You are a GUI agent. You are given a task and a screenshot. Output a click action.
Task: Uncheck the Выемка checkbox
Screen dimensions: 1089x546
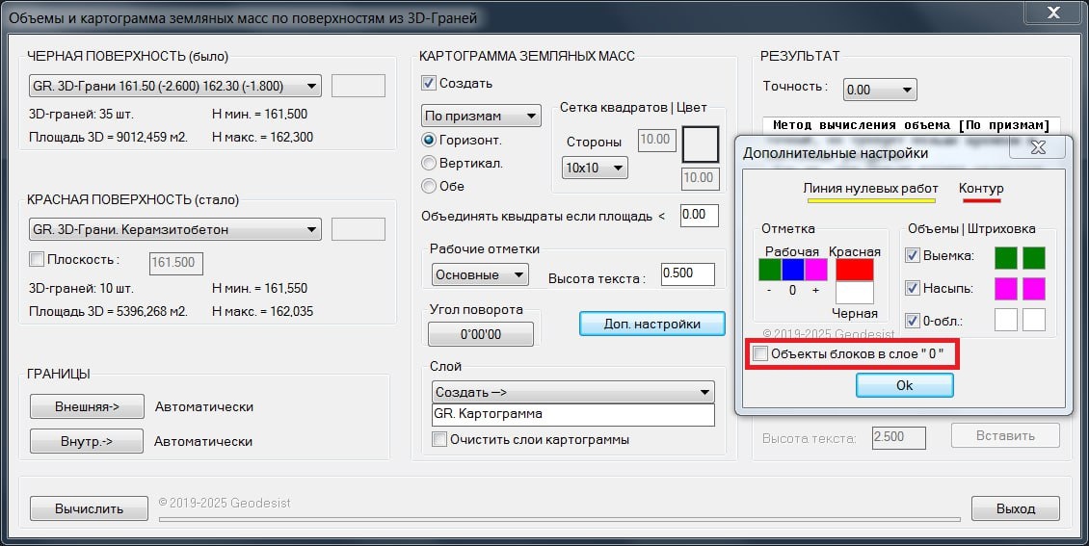[x=913, y=255]
